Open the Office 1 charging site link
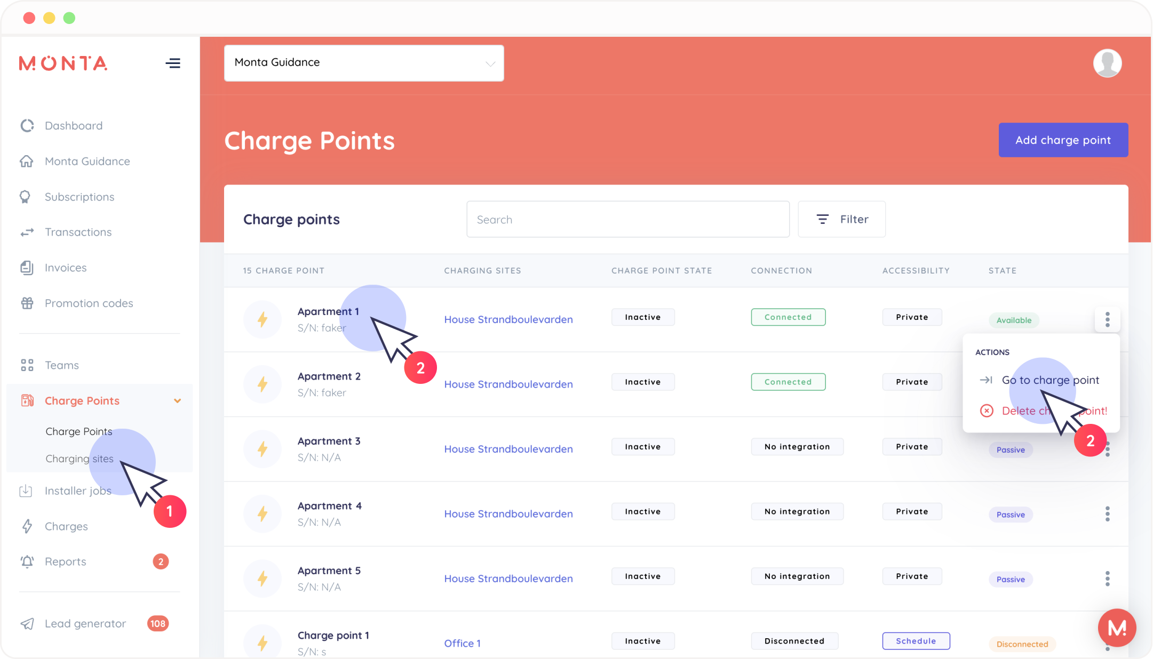This screenshot has width=1153, height=659. [x=463, y=644]
